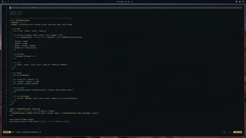Click line number 1 in the gutter
The image size is (246, 138).
(x=7, y=8)
